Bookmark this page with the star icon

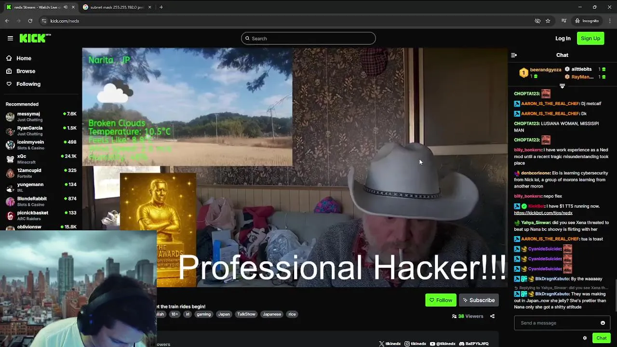click(x=548, y=21)
